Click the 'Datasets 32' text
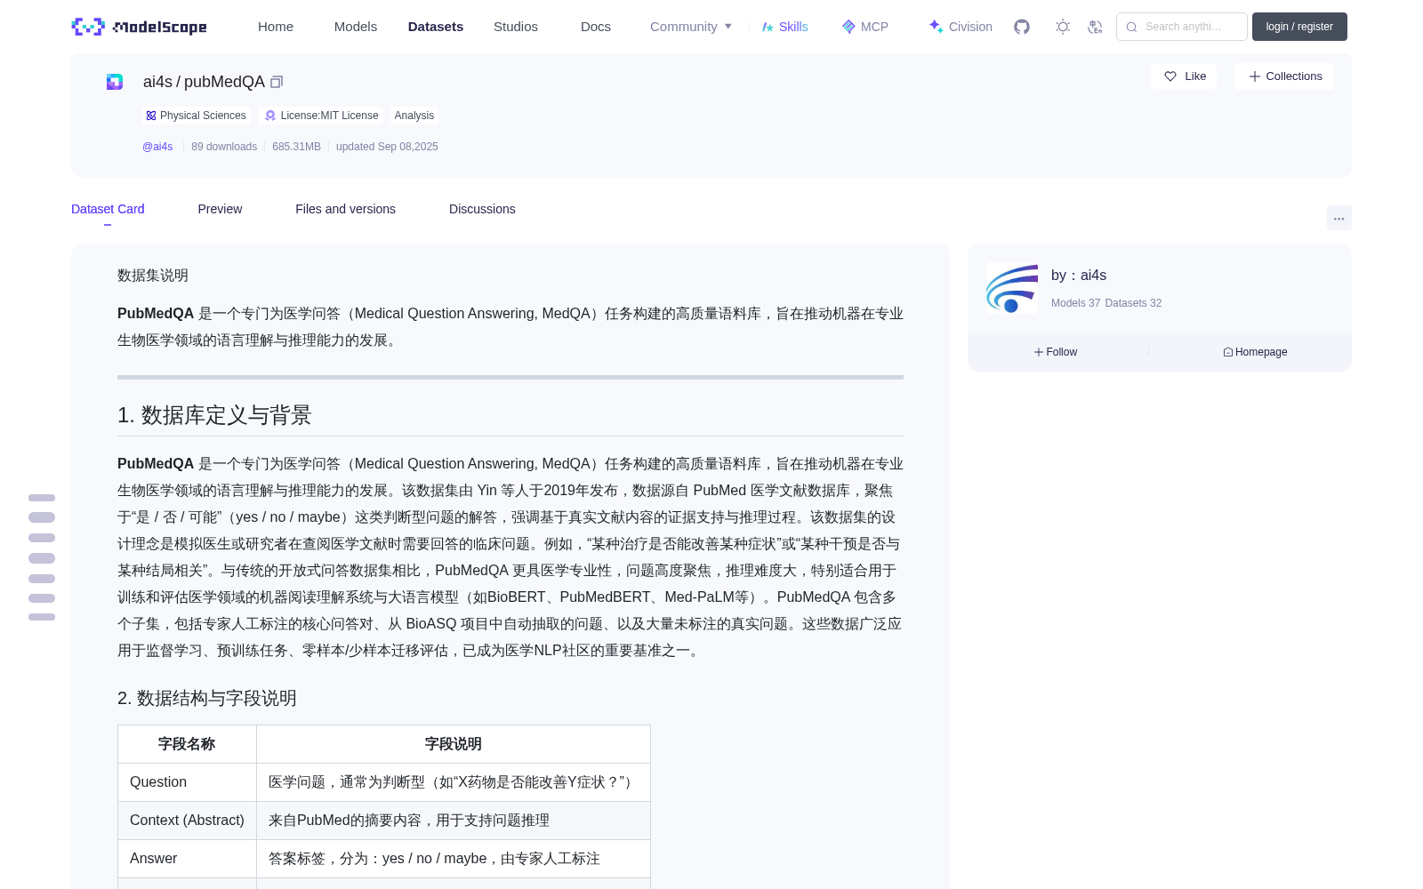1423x889 pixels. [1133, 303]
